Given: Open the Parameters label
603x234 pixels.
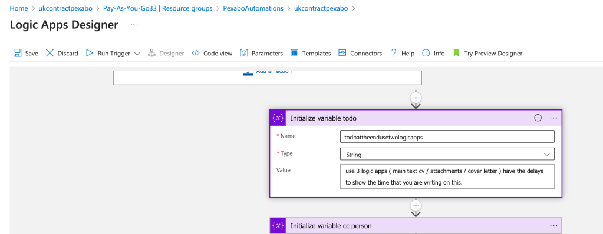Looking at the screenshot, I should pos(267,54).
